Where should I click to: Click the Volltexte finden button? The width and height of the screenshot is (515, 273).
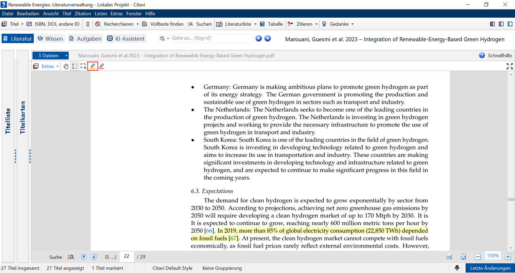click(x=163, y=24)
